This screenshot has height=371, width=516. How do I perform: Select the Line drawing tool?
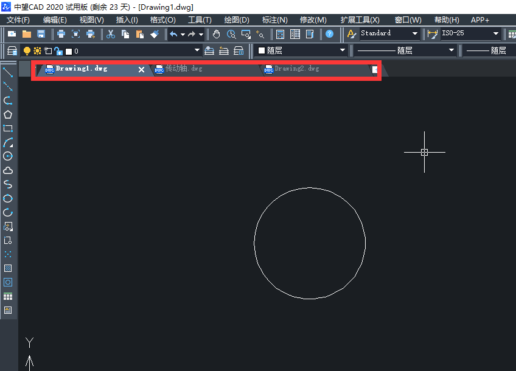coord(8,73)
